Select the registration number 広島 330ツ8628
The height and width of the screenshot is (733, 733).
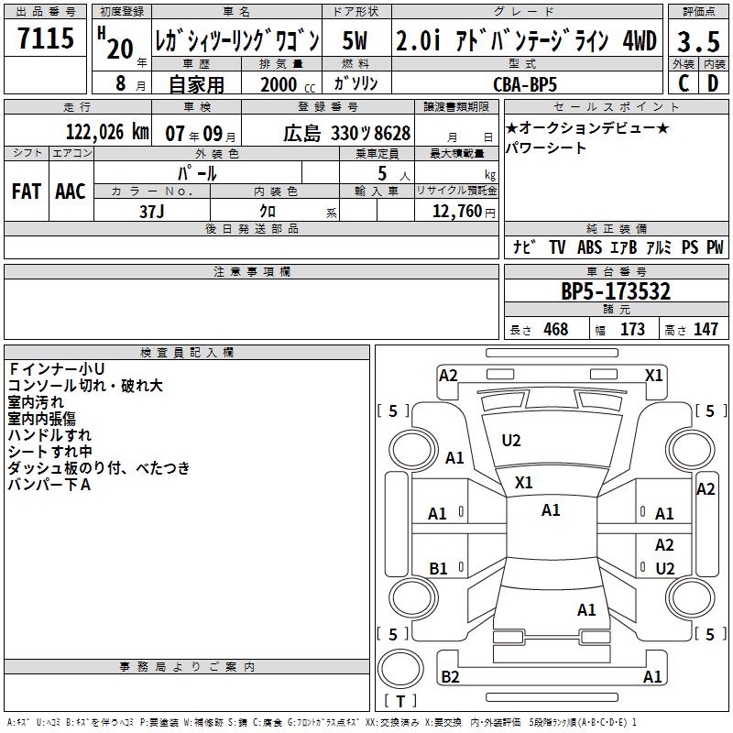pos(346,134)
